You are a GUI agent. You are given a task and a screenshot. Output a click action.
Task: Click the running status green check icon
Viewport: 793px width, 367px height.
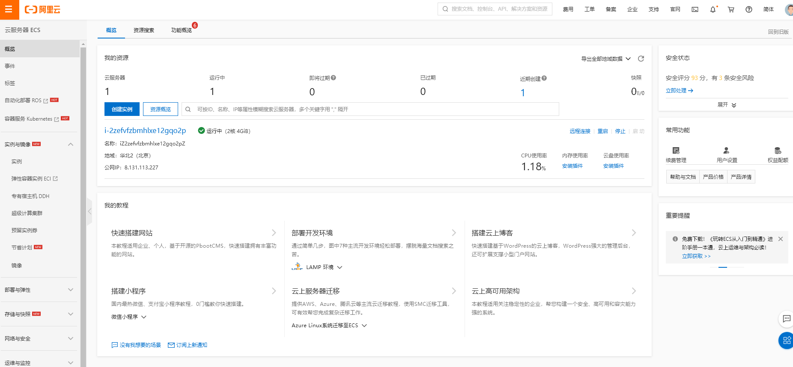(x=201, y=130)
